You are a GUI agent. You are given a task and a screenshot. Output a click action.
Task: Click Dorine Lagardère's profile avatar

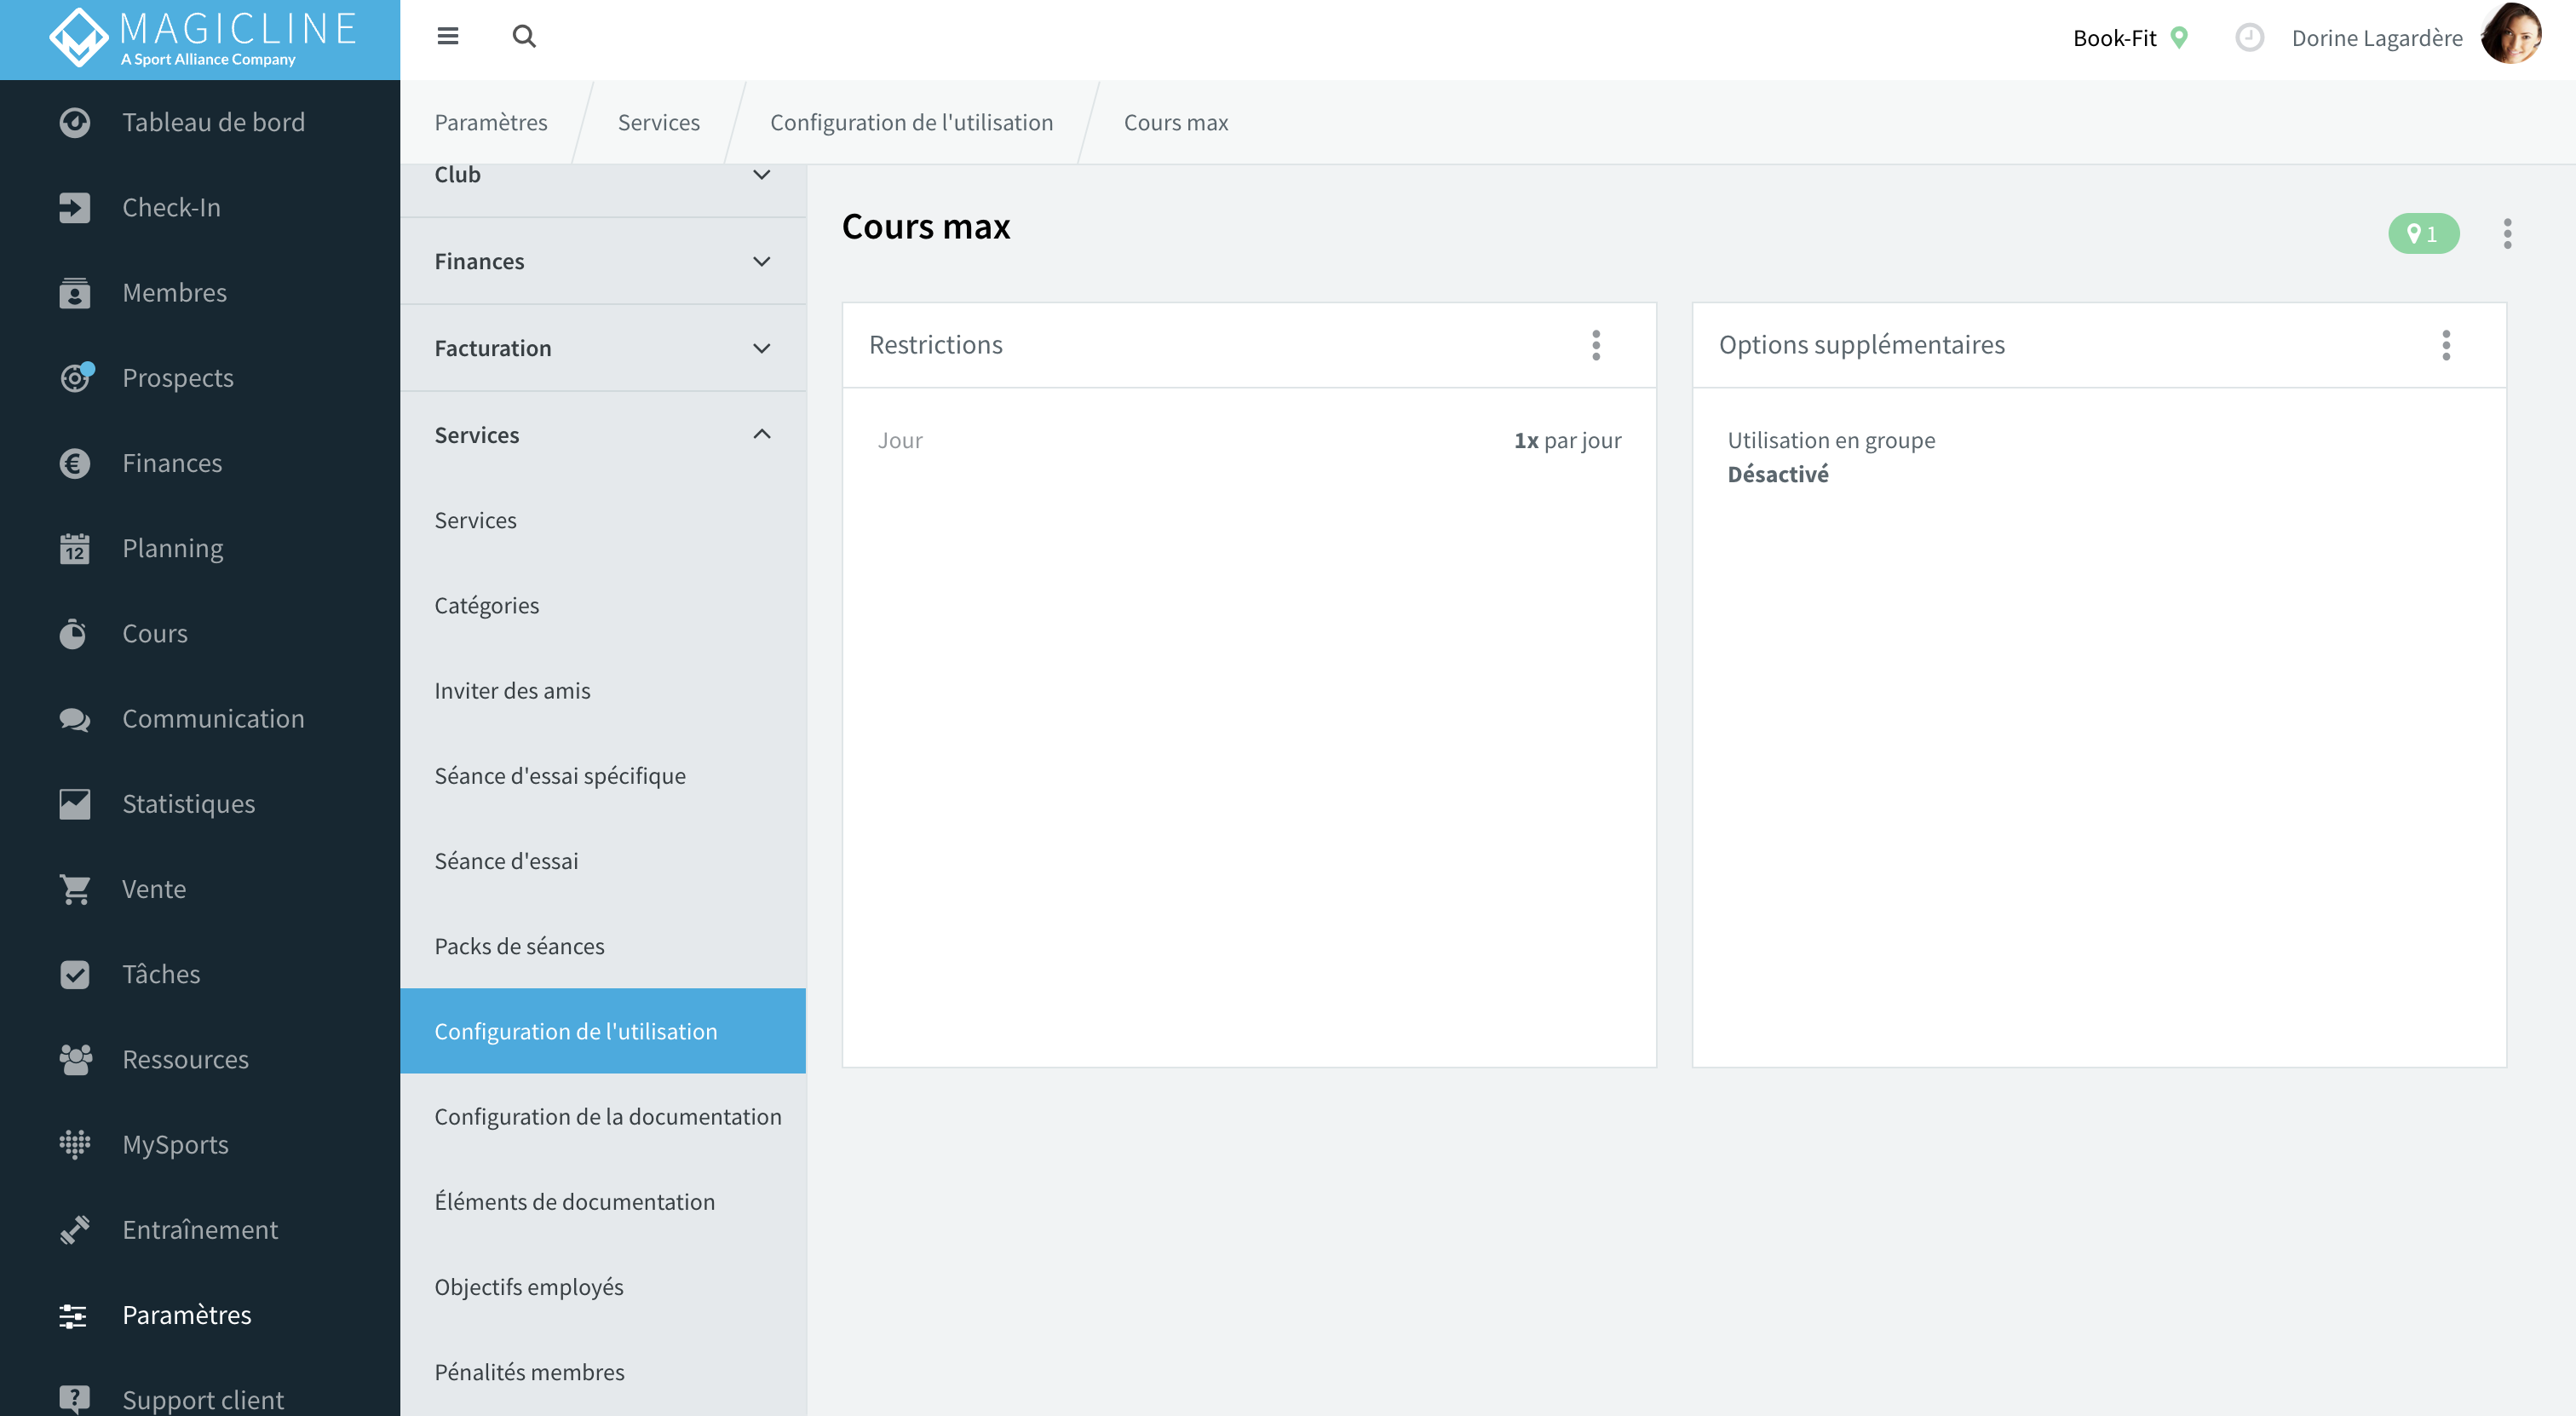pos(2512,35)
